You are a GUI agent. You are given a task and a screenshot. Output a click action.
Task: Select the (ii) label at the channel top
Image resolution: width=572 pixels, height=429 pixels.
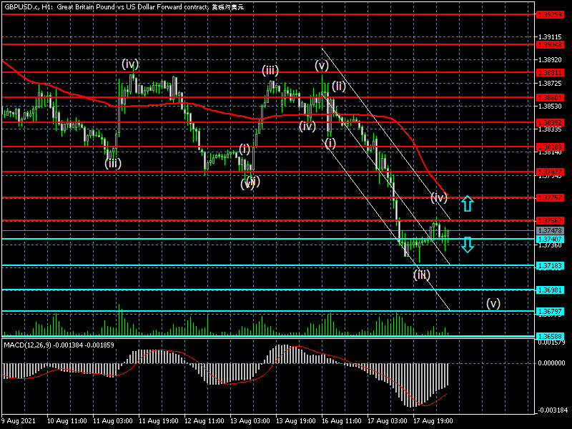click(x=339, y=87)
